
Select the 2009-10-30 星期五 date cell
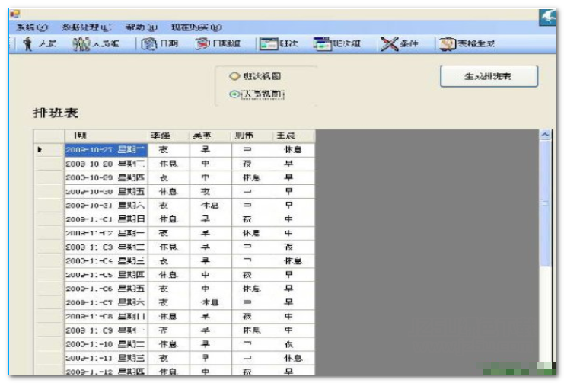coord(106,192)
